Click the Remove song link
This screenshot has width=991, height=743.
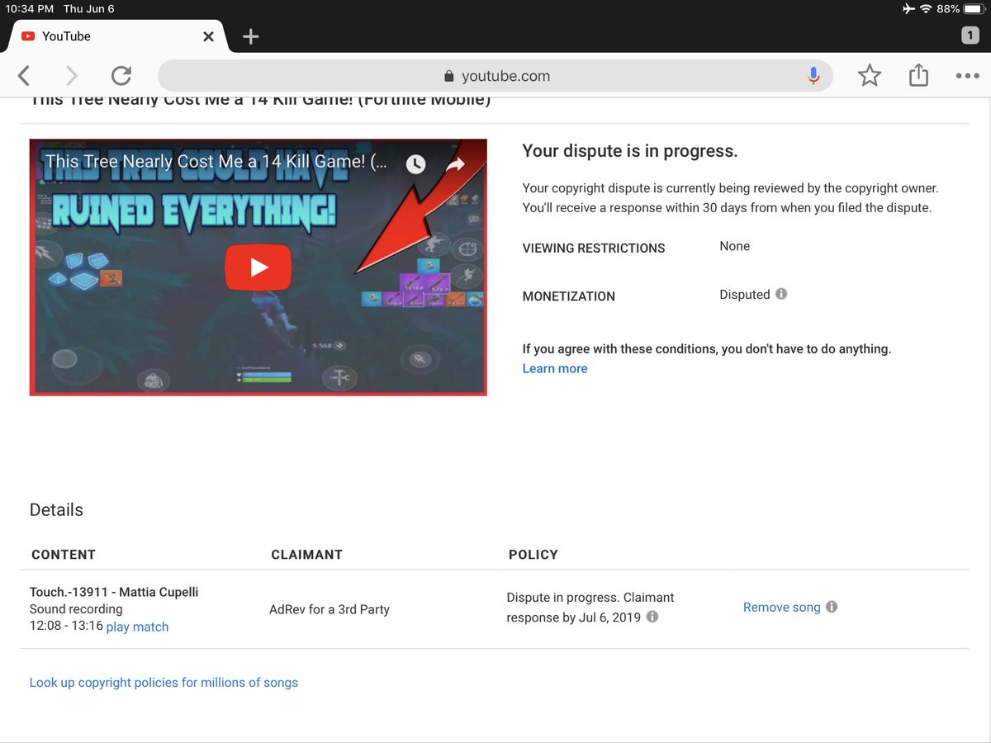(782, 607)
